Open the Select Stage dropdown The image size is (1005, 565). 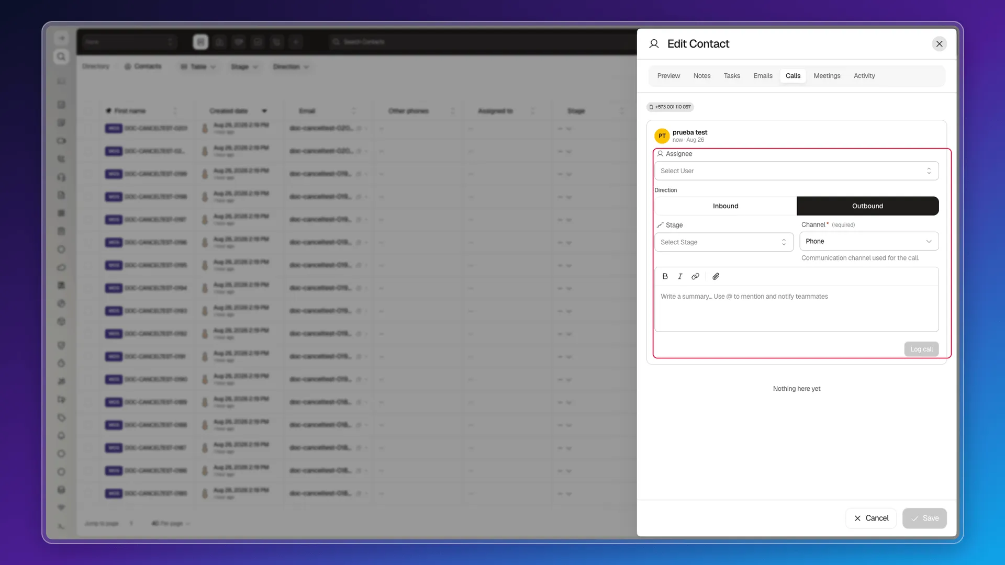(724, 242)
